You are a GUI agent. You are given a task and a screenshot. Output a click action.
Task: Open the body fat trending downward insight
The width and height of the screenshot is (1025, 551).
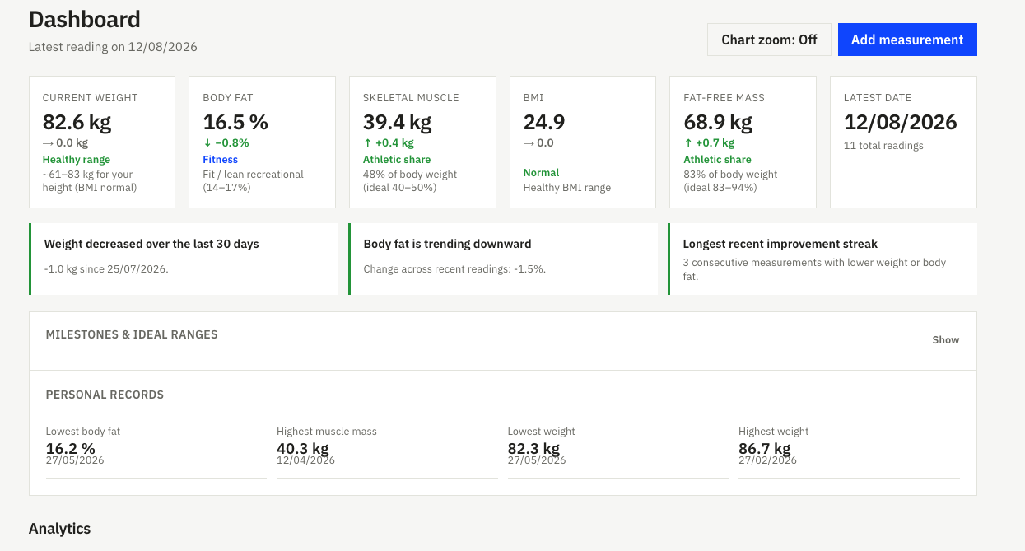[503, 259]
